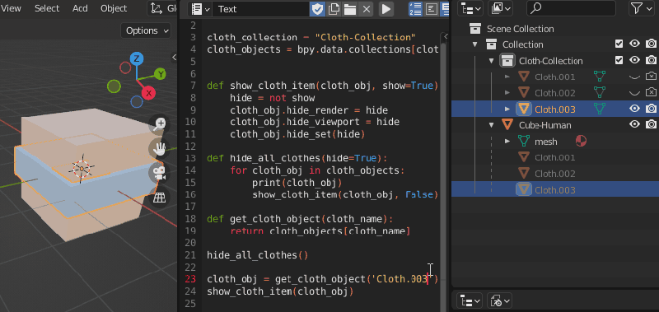Click Cloth.001 modifier icon in Cloth-Collection
The image size is (659, 312).
600,77
